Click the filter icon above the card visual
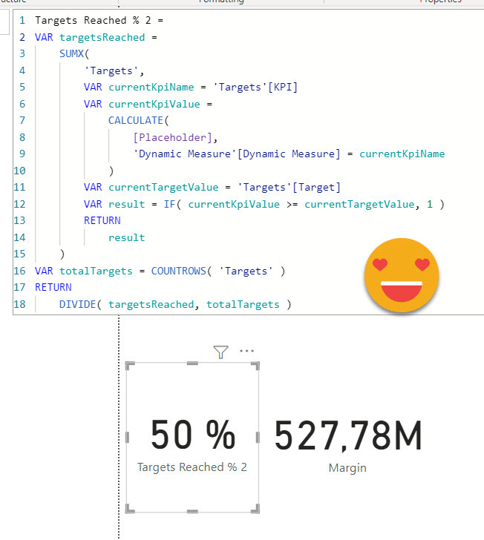Viewport: 484px width, 540px height. coord(220,352)
